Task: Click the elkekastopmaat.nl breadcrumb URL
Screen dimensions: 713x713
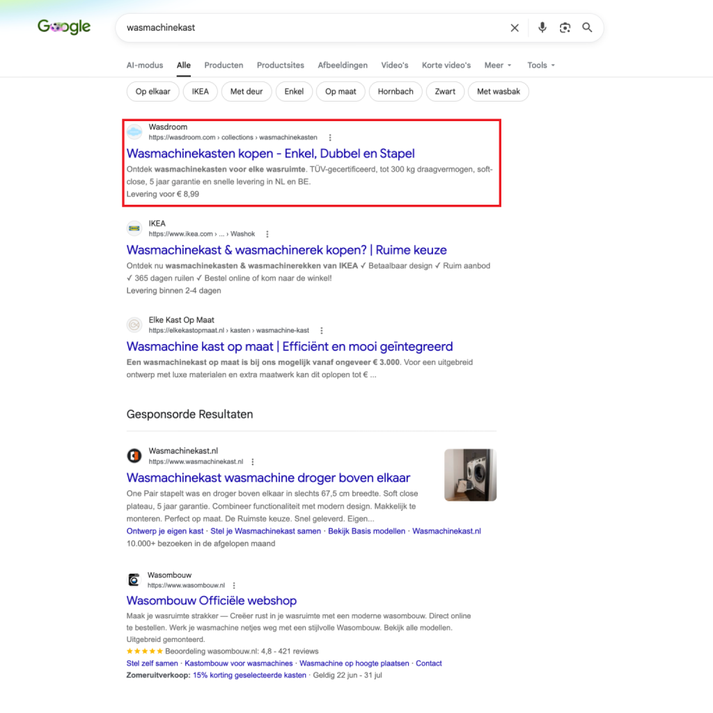Action: coord(228,330)
